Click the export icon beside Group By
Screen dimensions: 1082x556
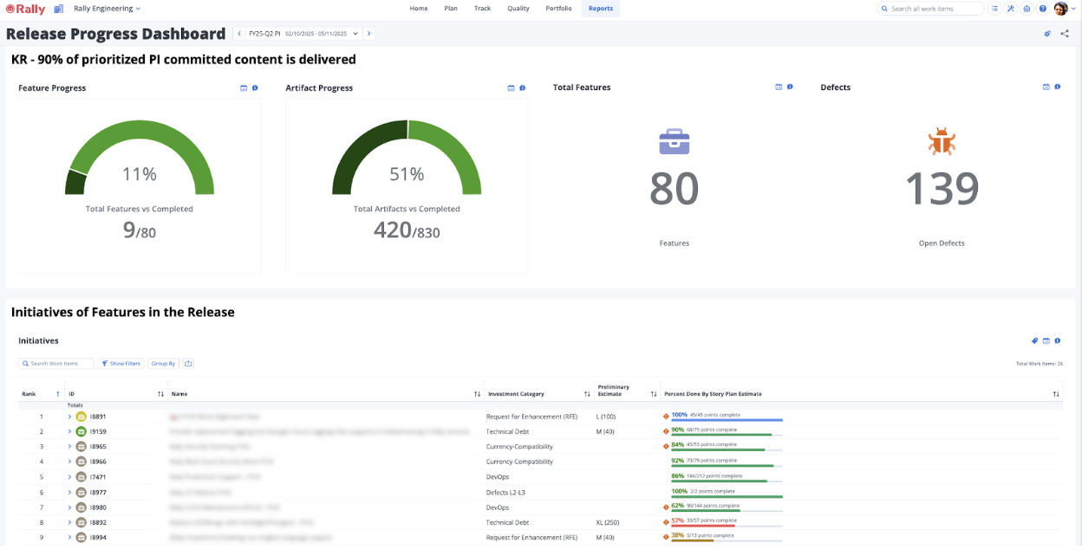(188, 364)
